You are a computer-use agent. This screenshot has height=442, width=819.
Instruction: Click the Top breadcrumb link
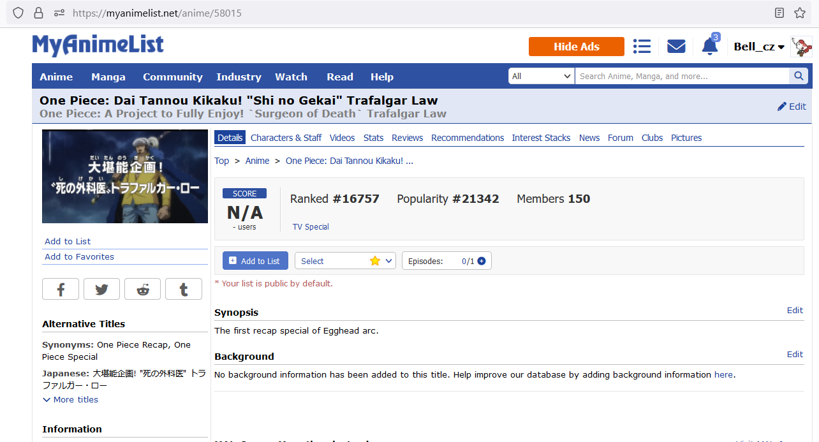(x=221, y=161)
